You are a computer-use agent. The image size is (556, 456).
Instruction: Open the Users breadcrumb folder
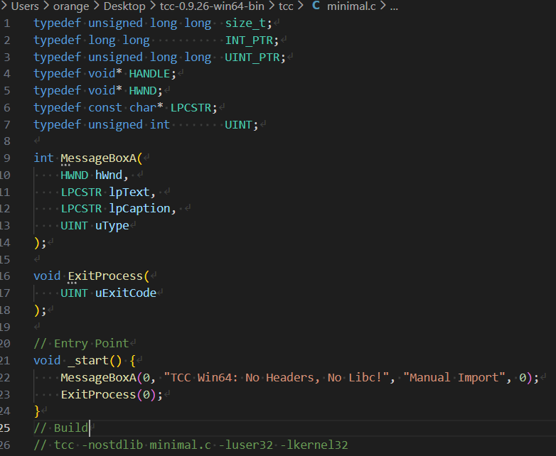25,6
